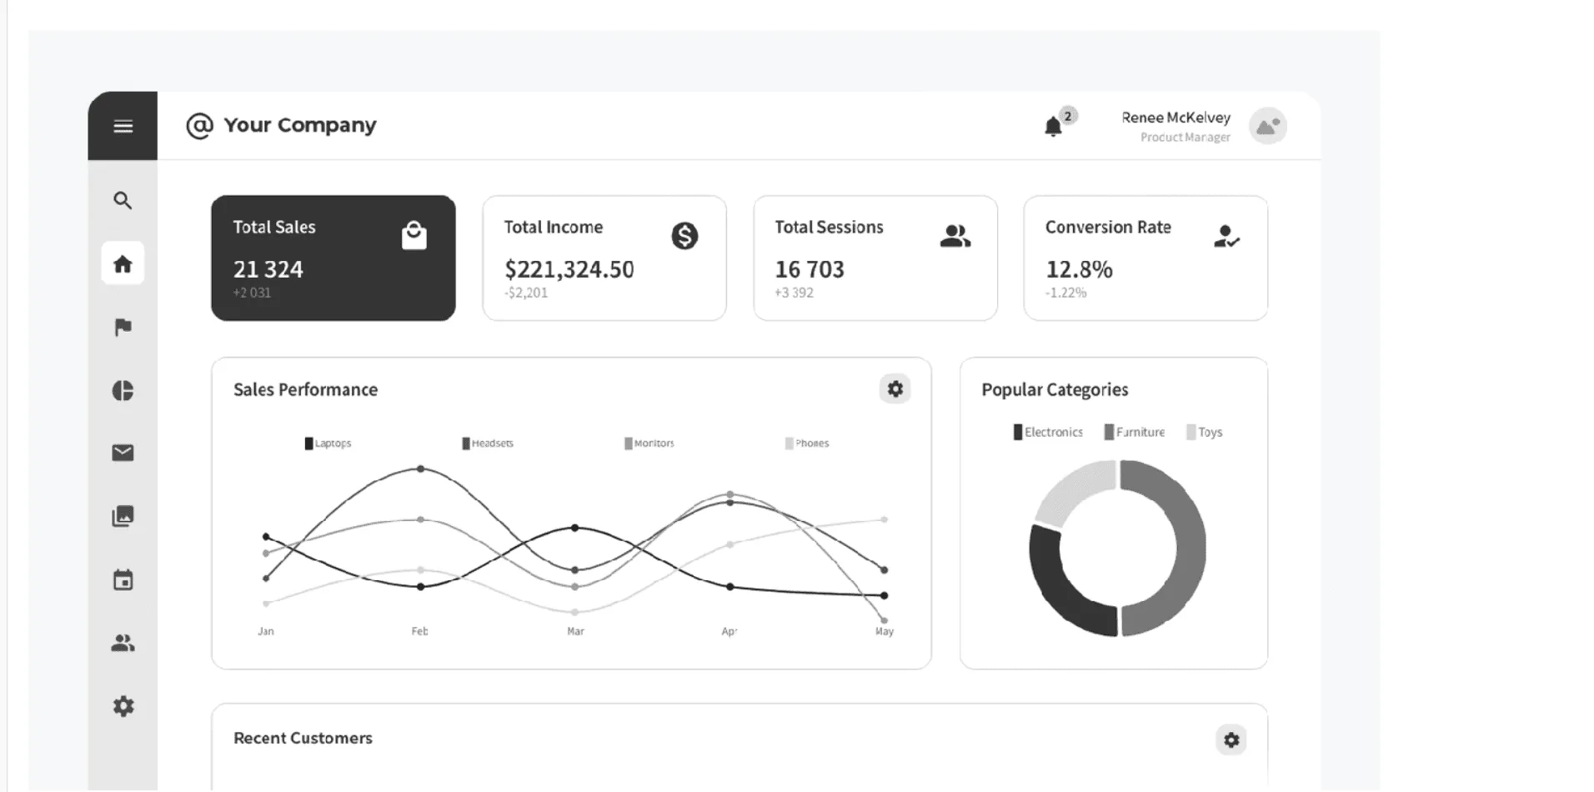The width and height of the screenshot is (1594, 792).
Task: Toggle the Furniture legend entry
Action: (1135, 432)
